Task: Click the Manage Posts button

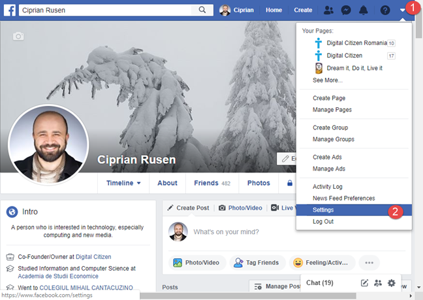Action: click(275, 286)
